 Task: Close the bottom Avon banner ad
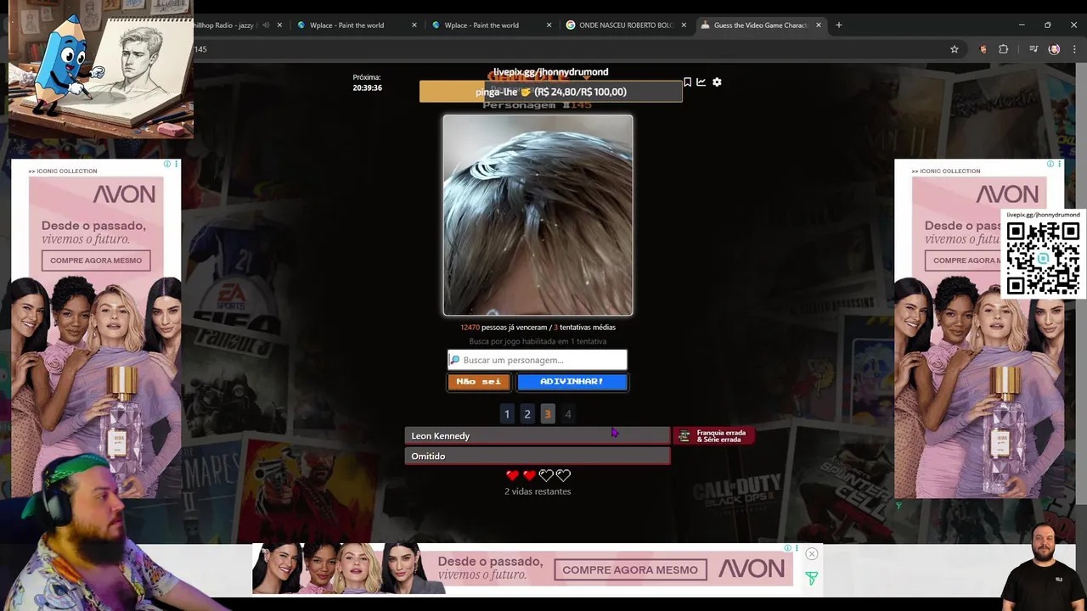(812, 553)
